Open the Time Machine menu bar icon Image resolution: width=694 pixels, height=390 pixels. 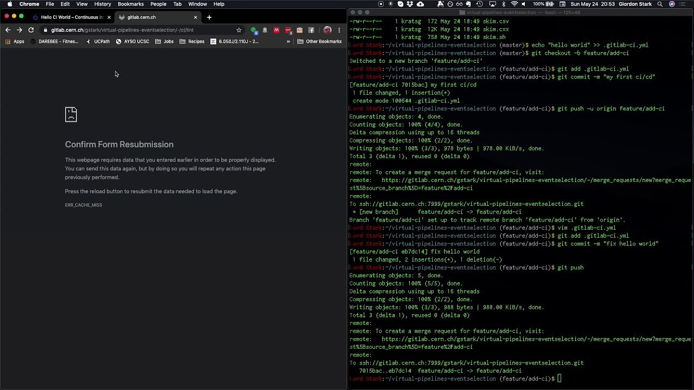coord(479,4)
